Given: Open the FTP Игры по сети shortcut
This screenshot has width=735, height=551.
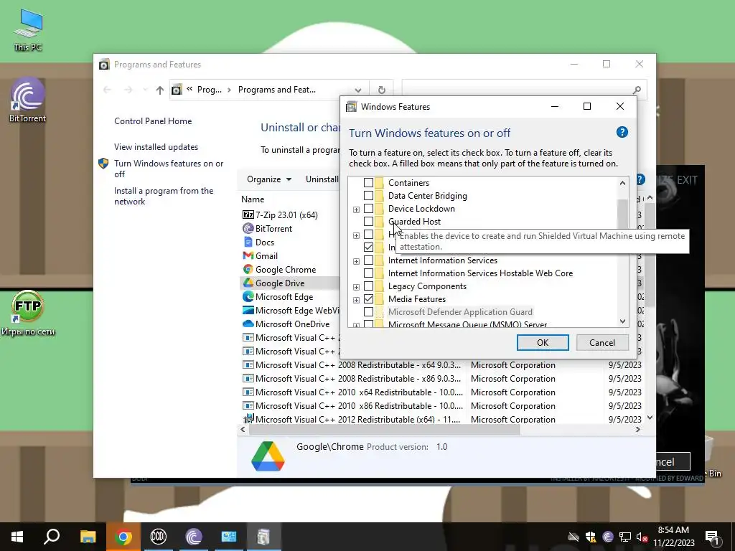Looking at the screenshot, I should click(28, 313).
